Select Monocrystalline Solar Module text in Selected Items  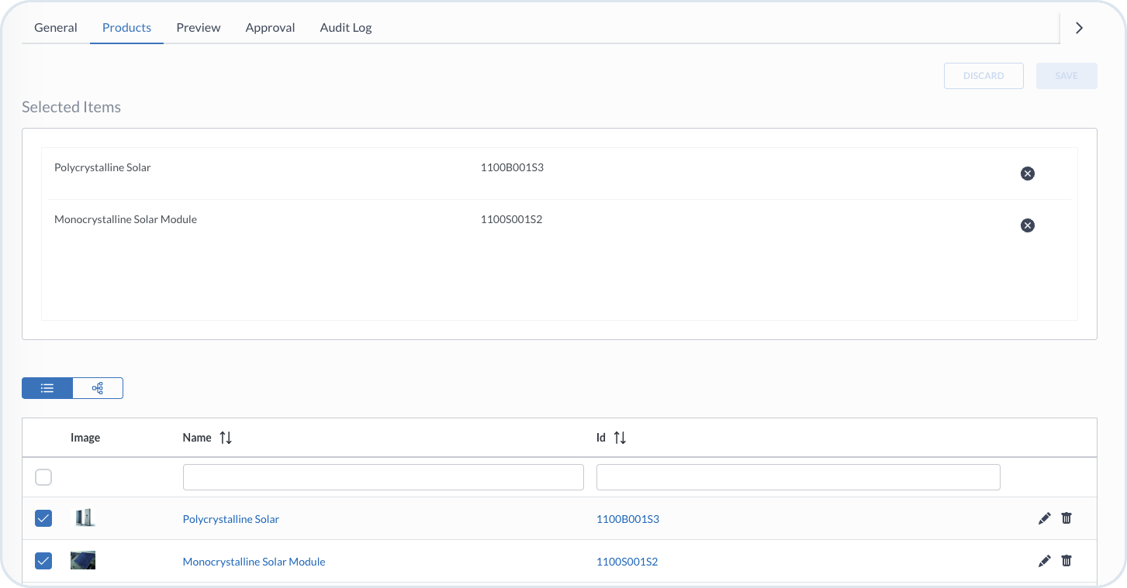pos(126,219)
